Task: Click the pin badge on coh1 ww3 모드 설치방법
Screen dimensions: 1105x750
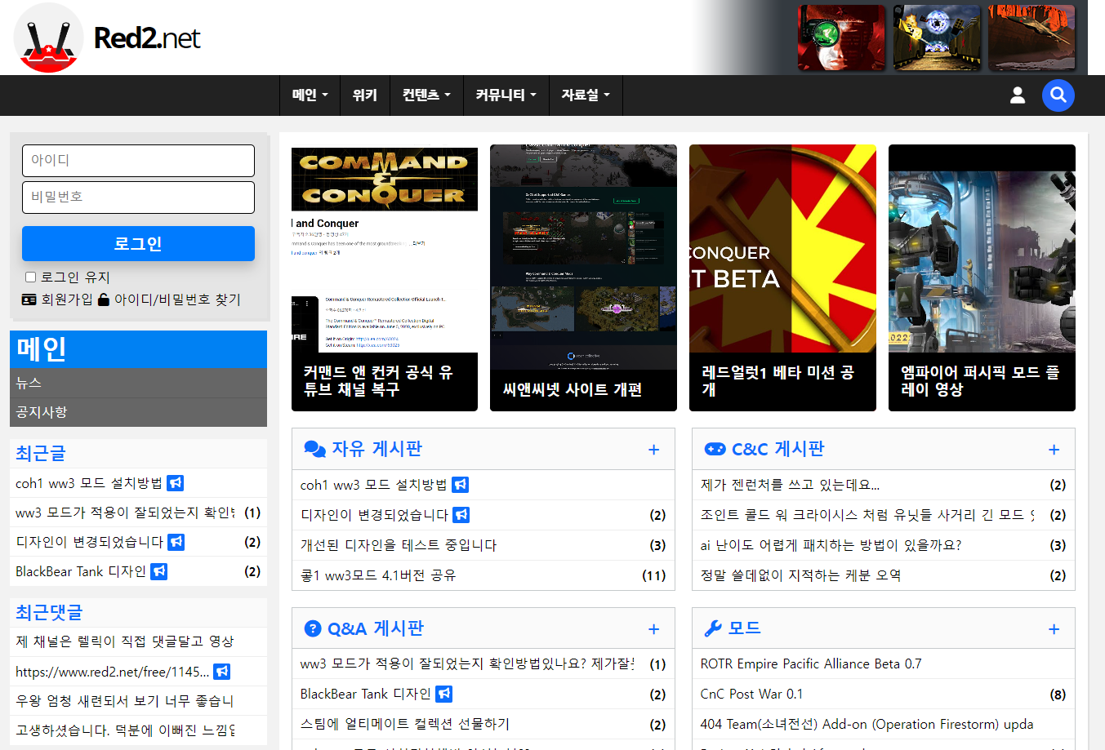Action: pos(176,483)
